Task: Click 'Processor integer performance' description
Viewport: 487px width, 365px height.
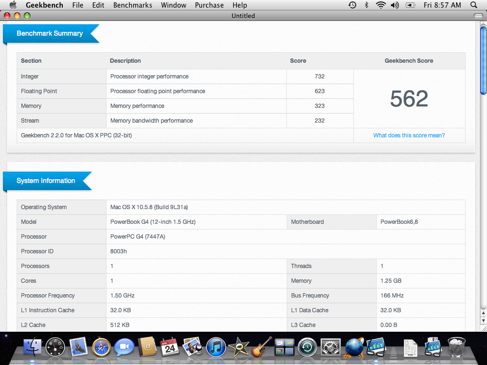Action: tap(149, 77)
